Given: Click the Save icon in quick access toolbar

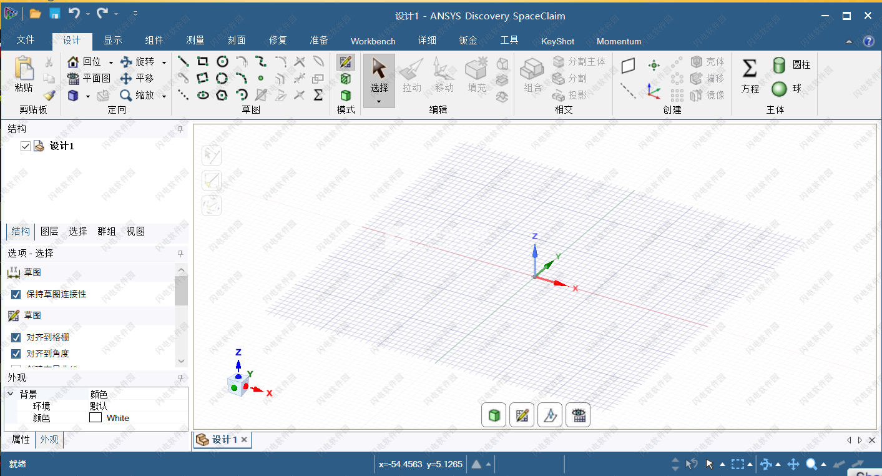Looking at the screenshot, I should (x=54, y=14).
